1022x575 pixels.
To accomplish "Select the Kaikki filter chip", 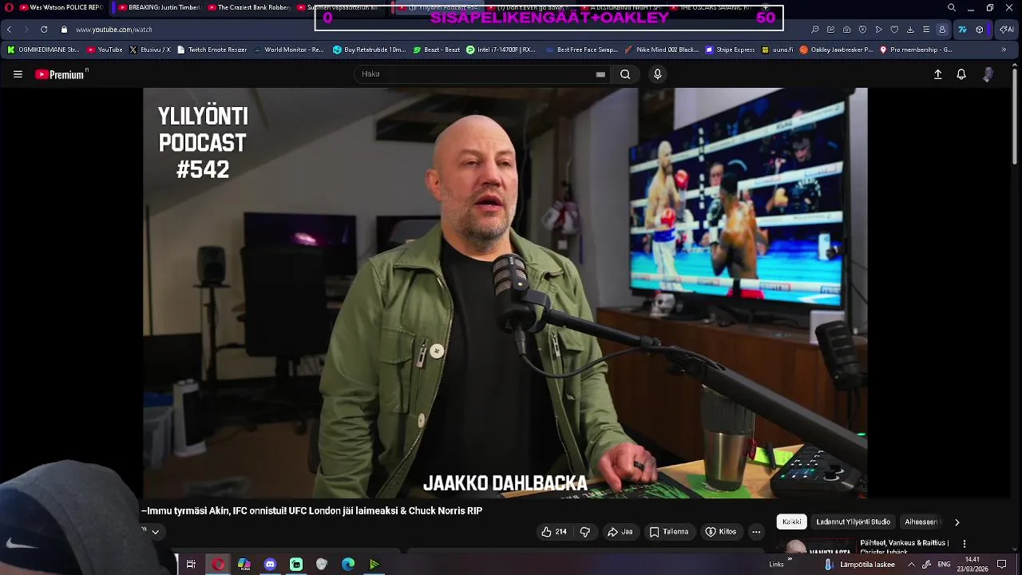I will point(792,522).
